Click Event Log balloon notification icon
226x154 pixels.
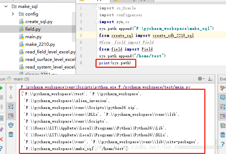[x=223, y=97]
